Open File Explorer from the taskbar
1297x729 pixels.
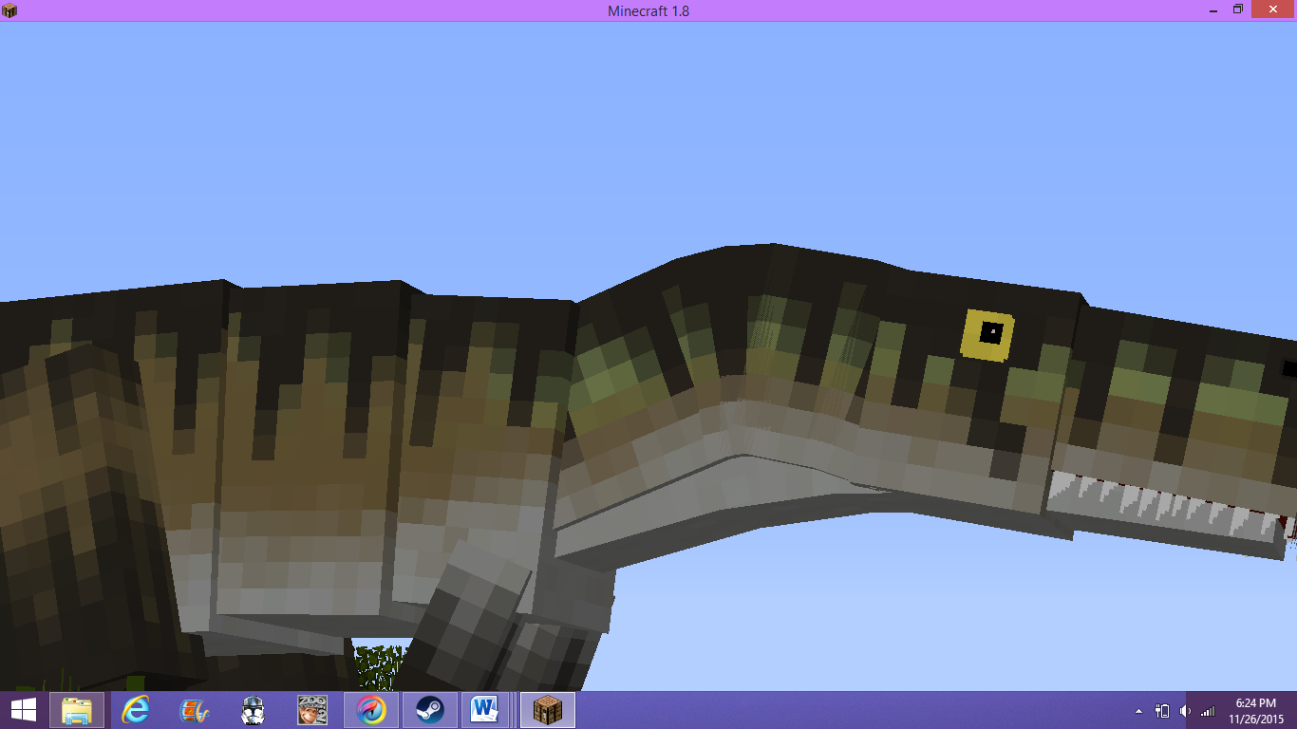(78, 710)
